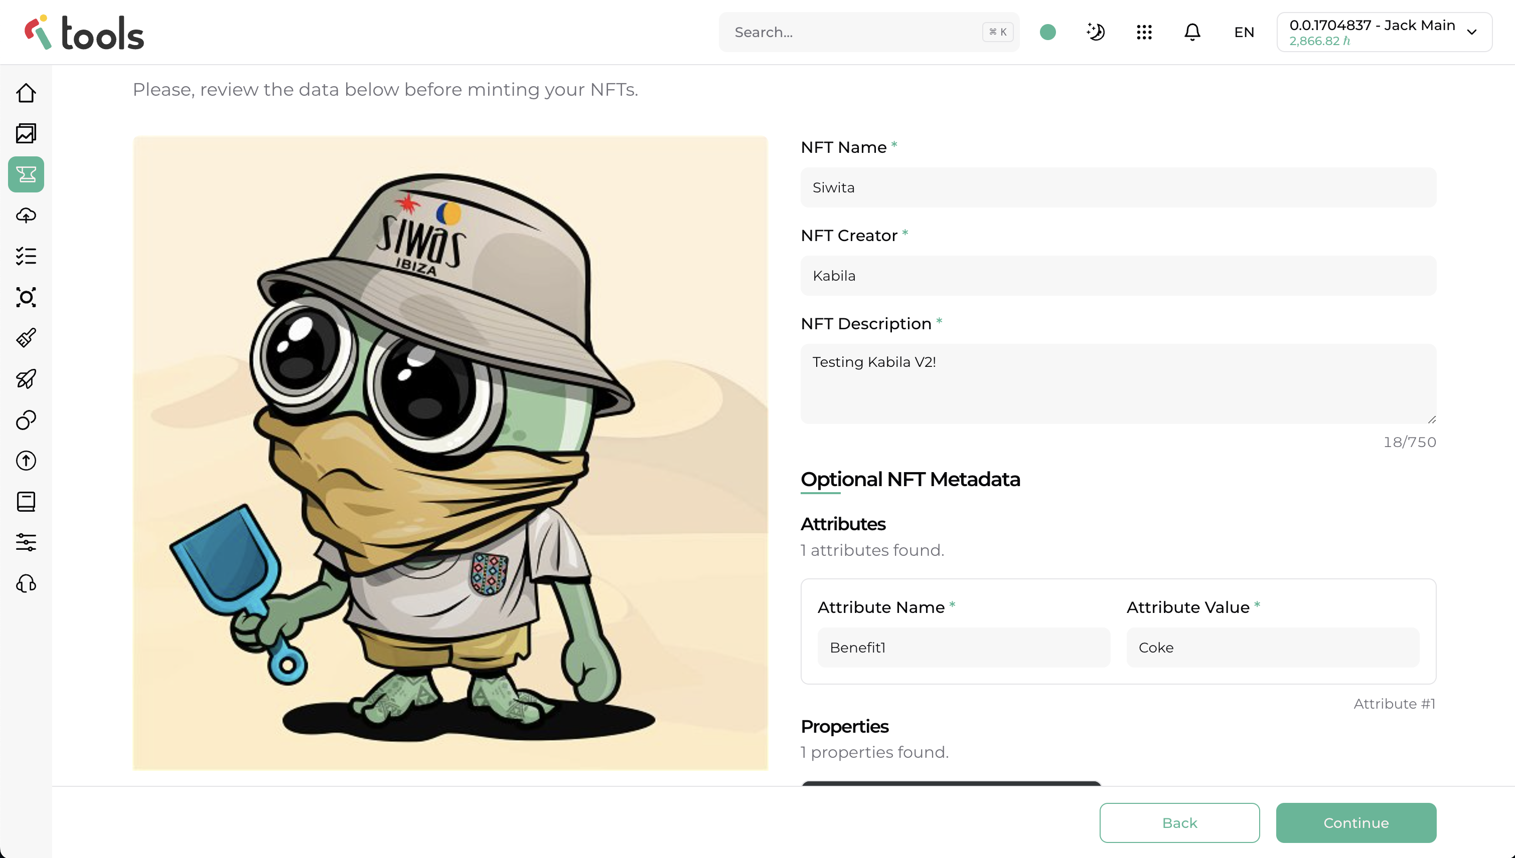Click the coins sidebar icon
This screenshot has width=1515, height=858.
(x=26, y=419)
